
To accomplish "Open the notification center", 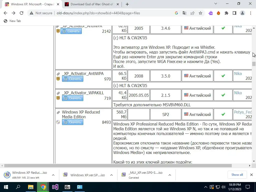I will [248, 187].
